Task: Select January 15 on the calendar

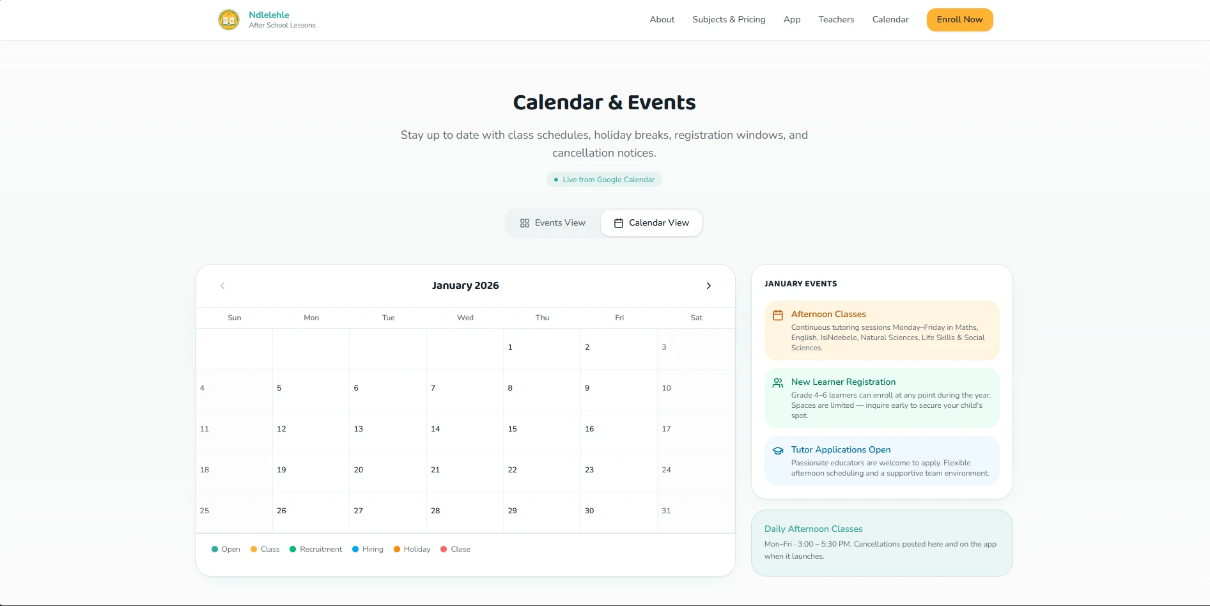Action: point(542,431)
